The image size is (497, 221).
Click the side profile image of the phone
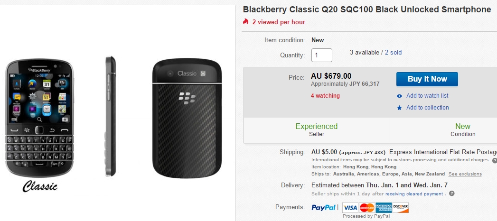click(111, 116)
